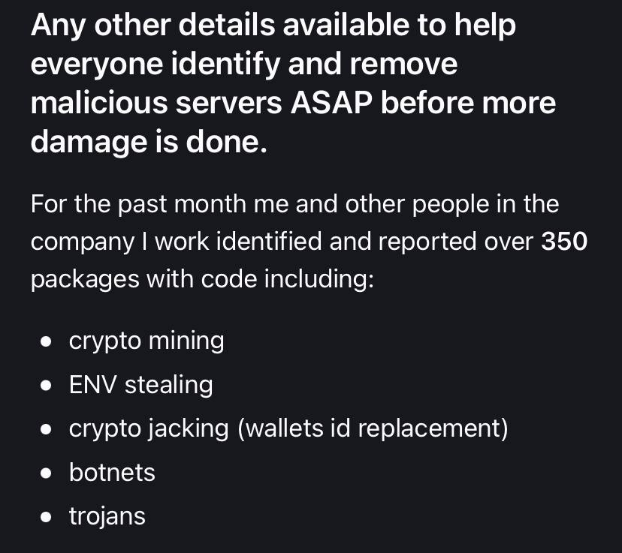Viewport: 622px width, 553px height.
Task: Click the bullet dot beside "crypto jacking"
Action: tap(47, 429)
